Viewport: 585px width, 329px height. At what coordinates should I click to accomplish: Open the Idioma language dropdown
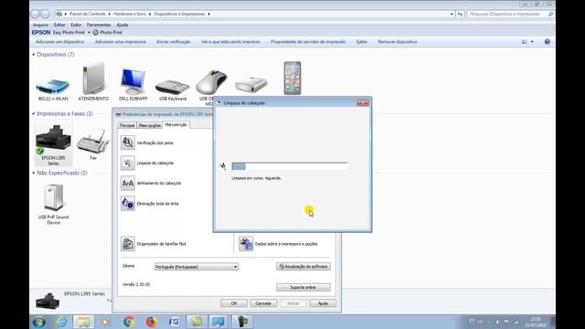coord(197,267)
